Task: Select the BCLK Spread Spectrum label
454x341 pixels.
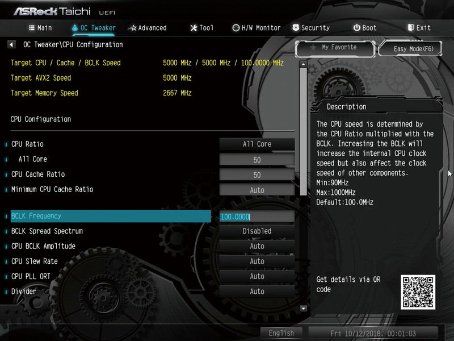Action: coord(47,231)
